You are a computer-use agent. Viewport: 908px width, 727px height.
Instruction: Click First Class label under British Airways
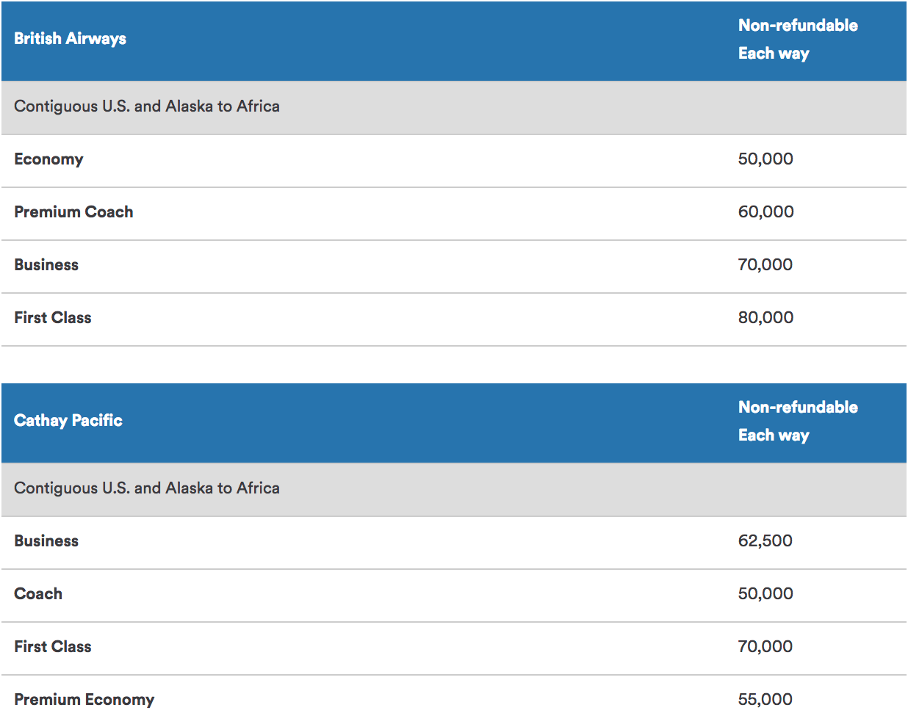click(53, 318)
